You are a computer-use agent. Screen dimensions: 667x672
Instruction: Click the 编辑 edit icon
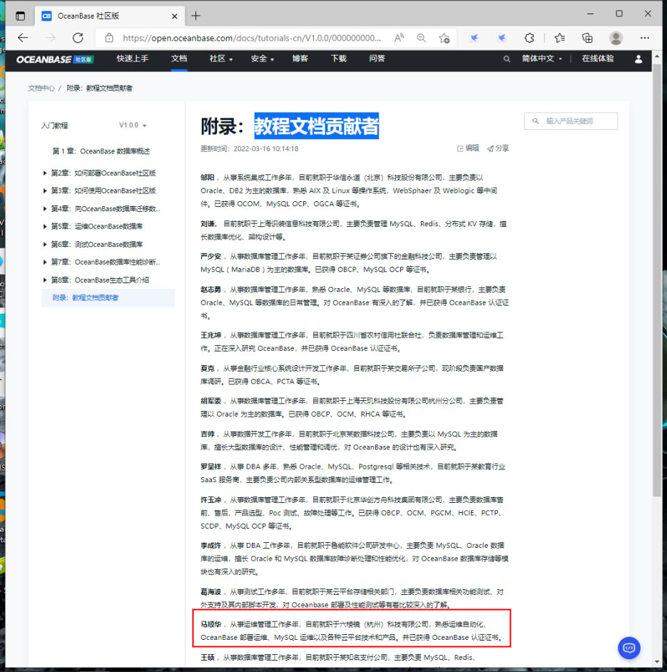[468, 148]
